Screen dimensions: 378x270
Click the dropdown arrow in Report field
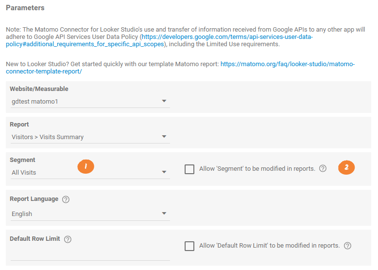click(164, 137)
